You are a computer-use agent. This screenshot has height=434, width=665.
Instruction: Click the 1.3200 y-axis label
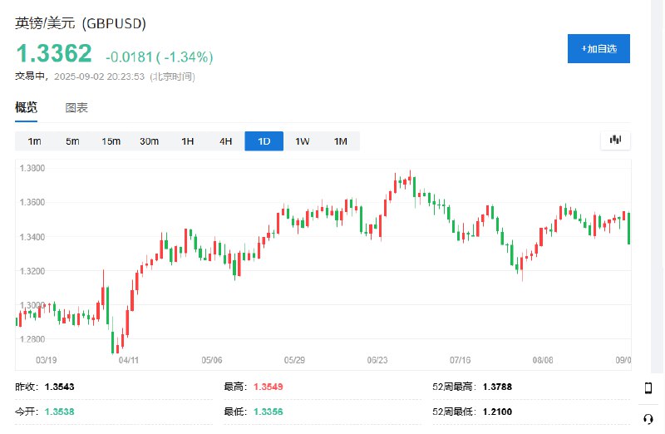coord(32,271)
